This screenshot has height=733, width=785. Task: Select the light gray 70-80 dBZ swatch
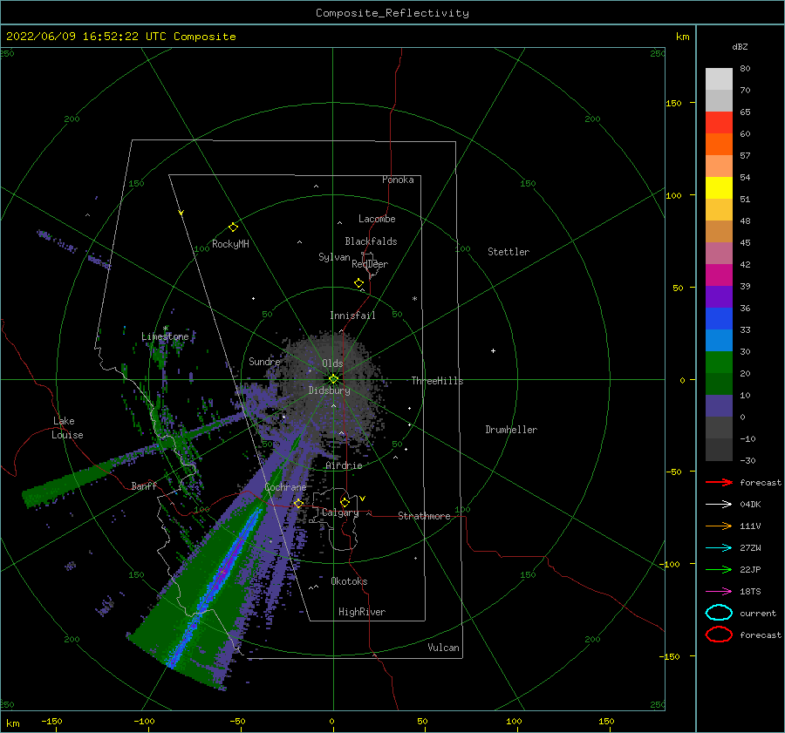tap(719, 79)
